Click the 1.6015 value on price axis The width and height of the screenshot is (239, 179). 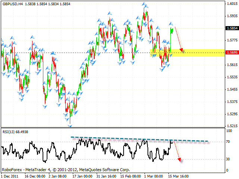click(x=230, y=4)
